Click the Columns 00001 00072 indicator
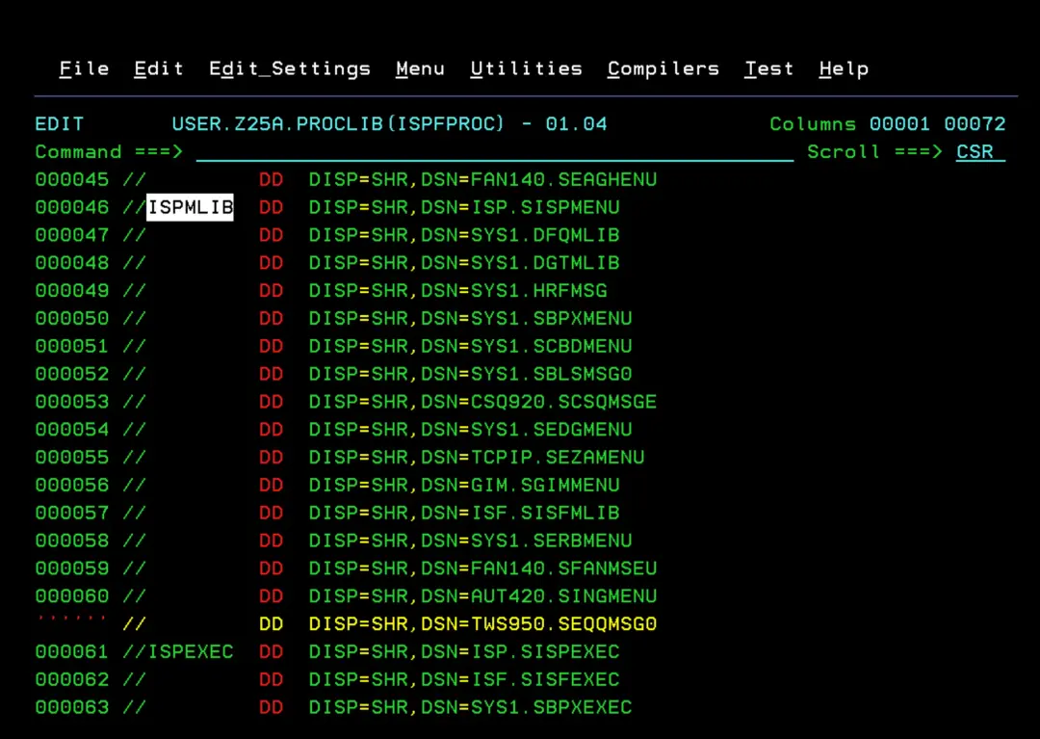This screenshot has width=1040, height=739. [x=888, y=124]
